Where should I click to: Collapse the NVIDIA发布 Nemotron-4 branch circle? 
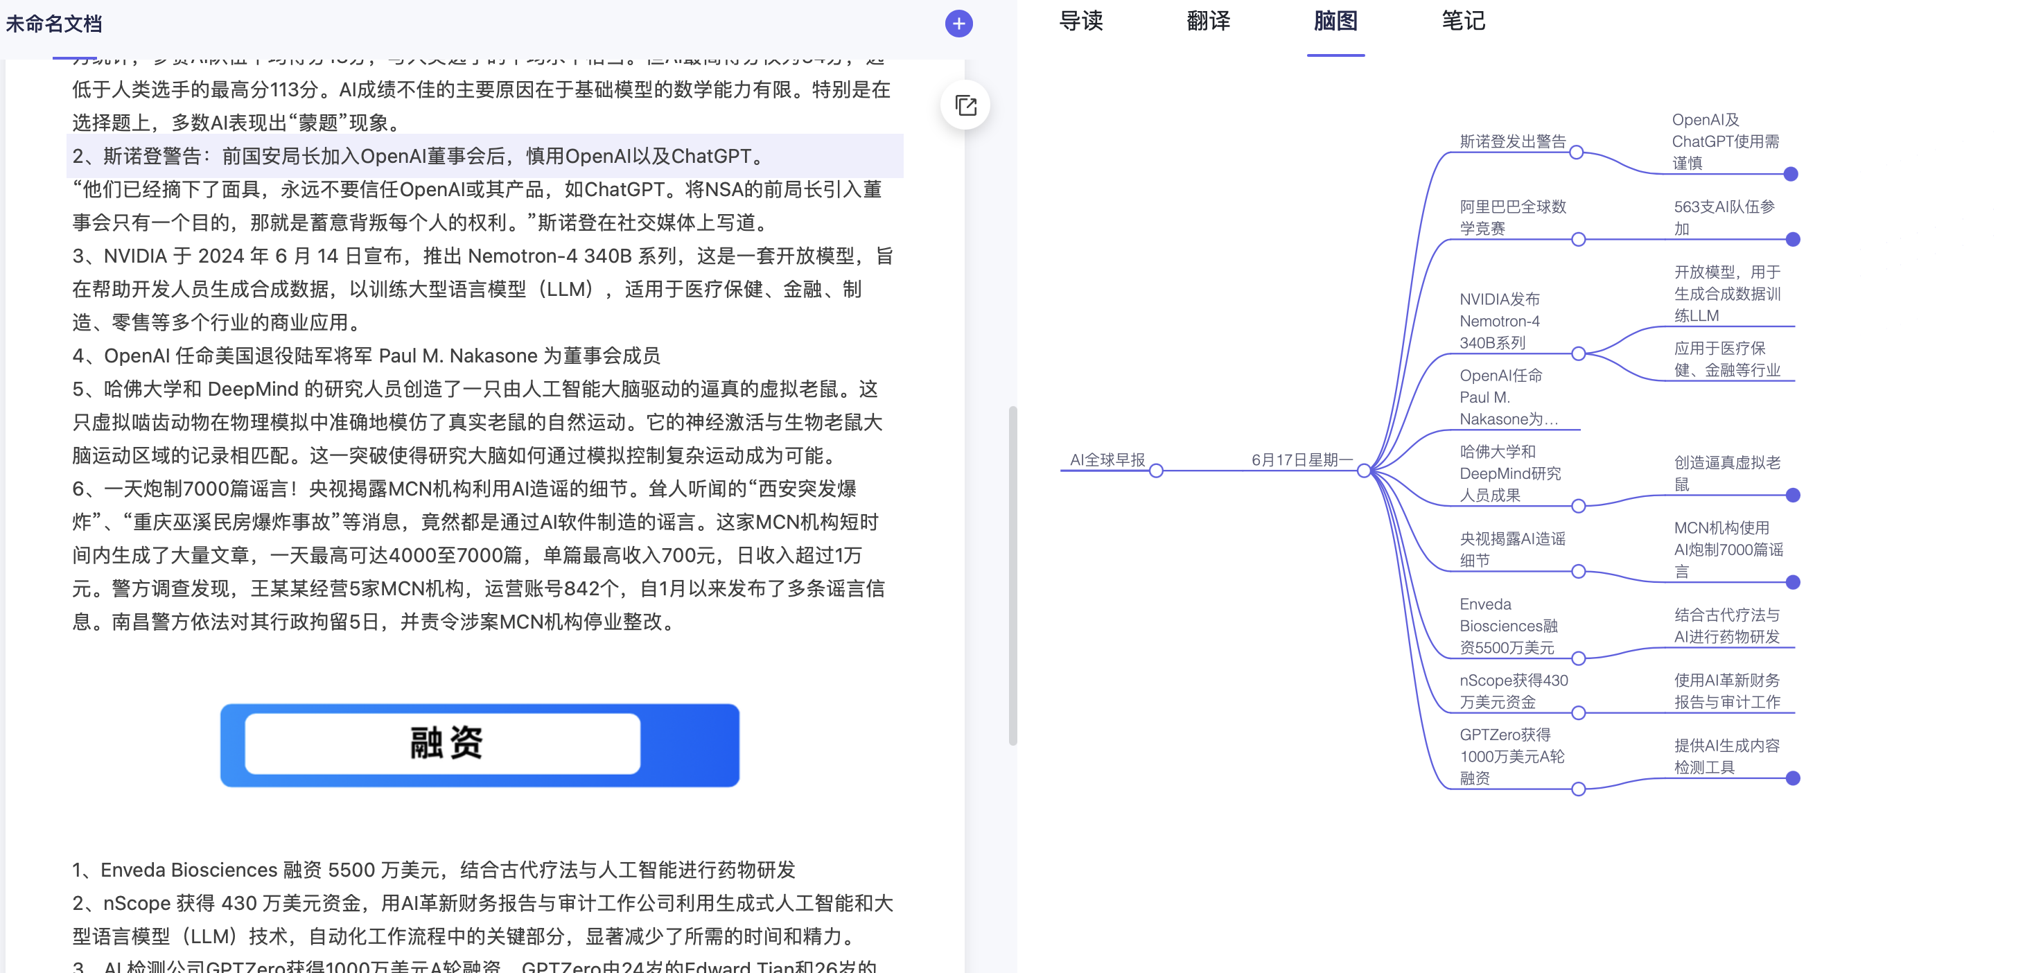tap(1578, 353)
